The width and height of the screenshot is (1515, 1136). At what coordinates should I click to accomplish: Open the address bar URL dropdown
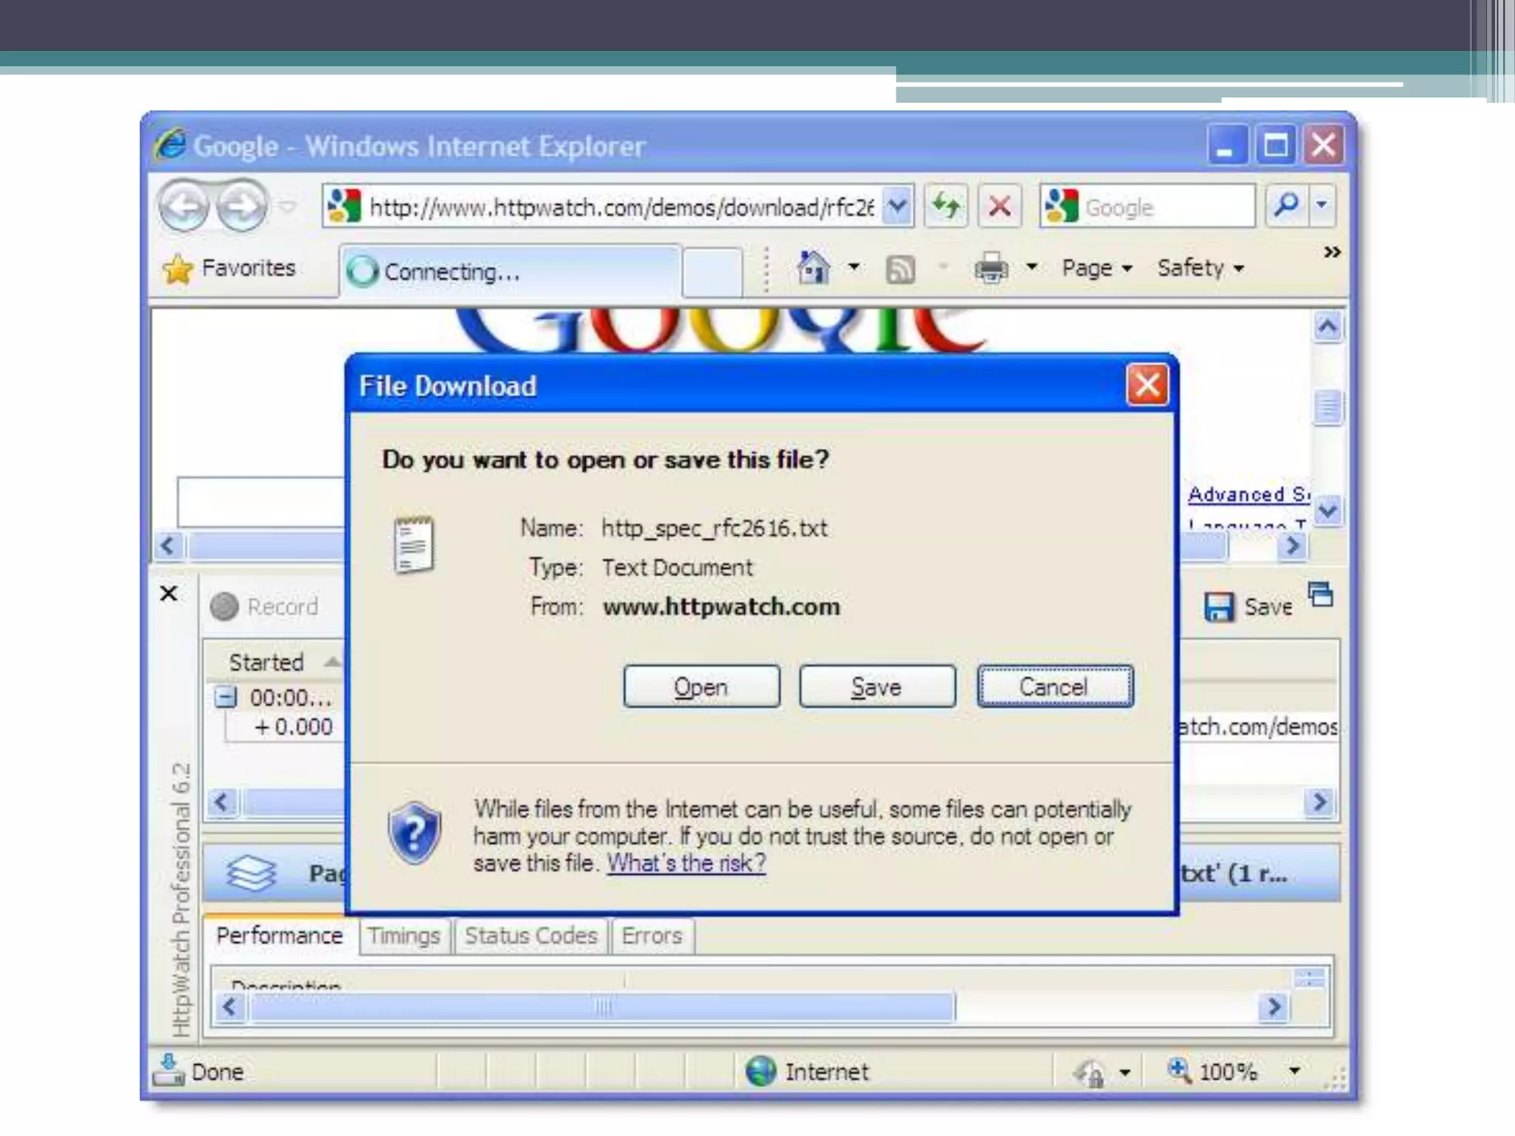[897, 206]
